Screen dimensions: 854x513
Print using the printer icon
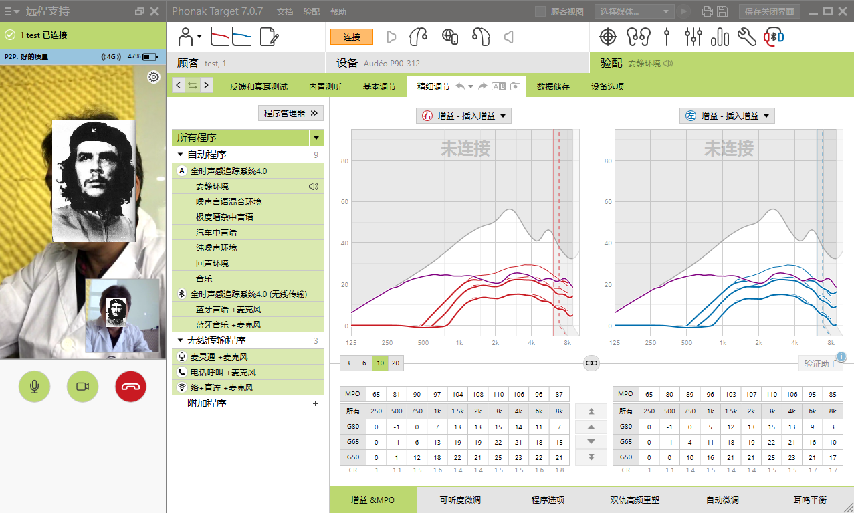(707, 11)
